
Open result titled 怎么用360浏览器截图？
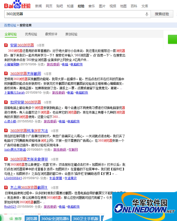pyautogui.click(x=29, y=187)
